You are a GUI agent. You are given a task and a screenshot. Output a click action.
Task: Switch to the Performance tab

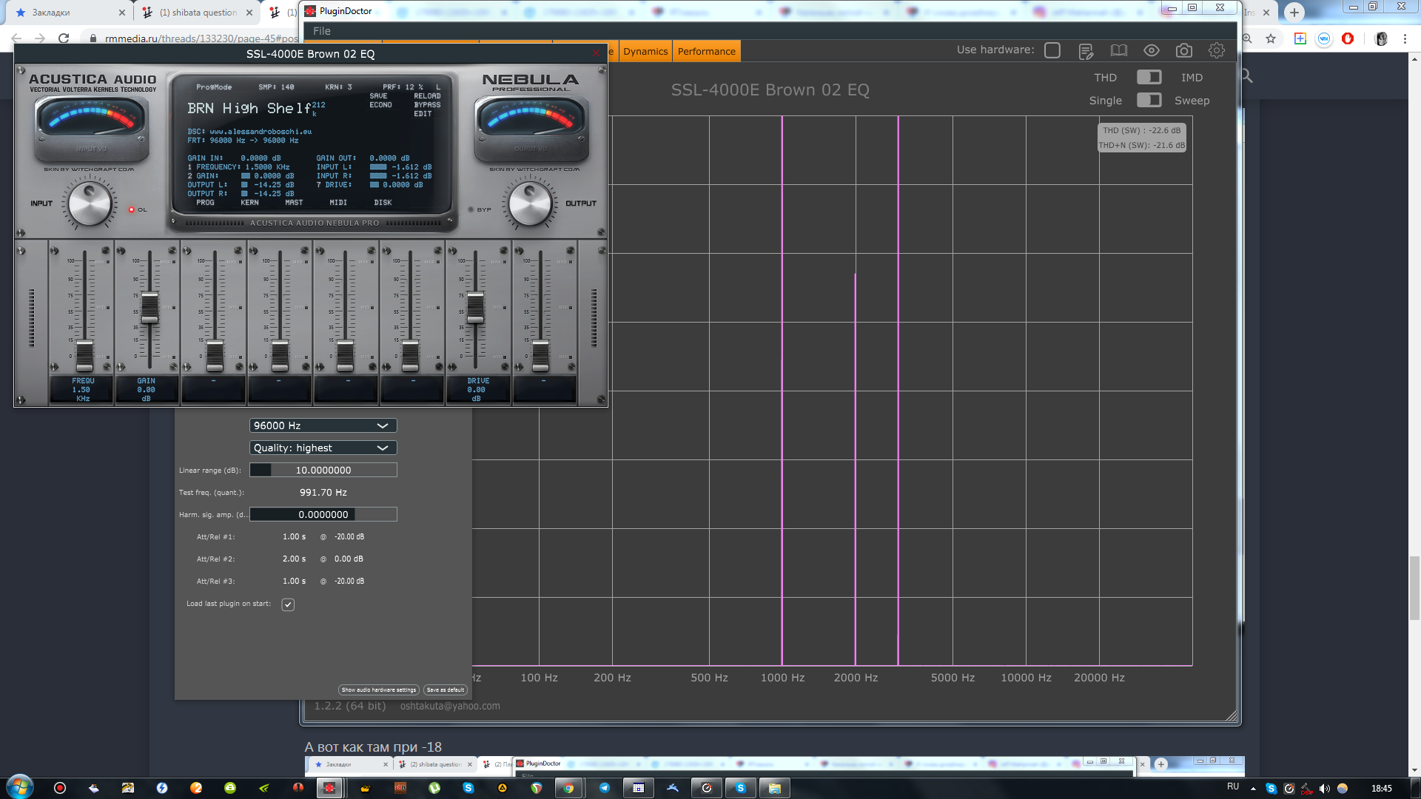(707, 51)
